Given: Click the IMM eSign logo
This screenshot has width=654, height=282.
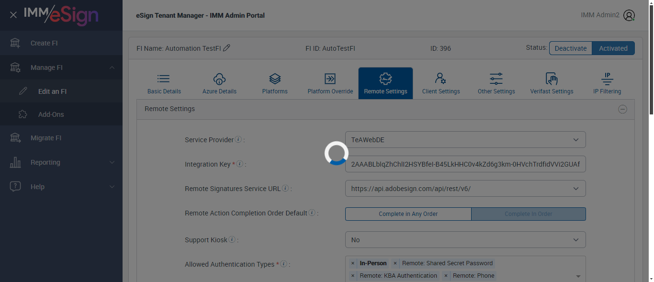Looking at the screenshot, I should click(61, 14).
